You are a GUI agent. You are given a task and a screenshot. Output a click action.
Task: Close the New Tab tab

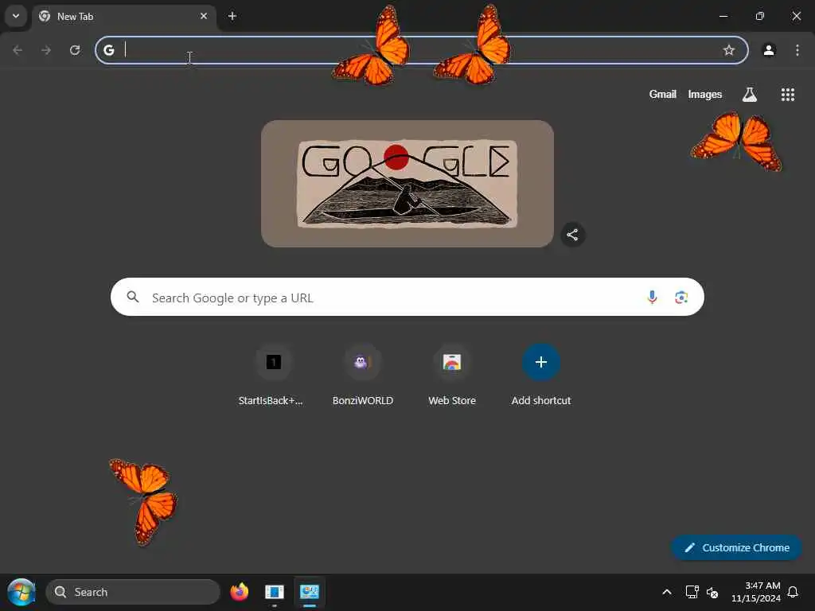(x=204, y=16)
